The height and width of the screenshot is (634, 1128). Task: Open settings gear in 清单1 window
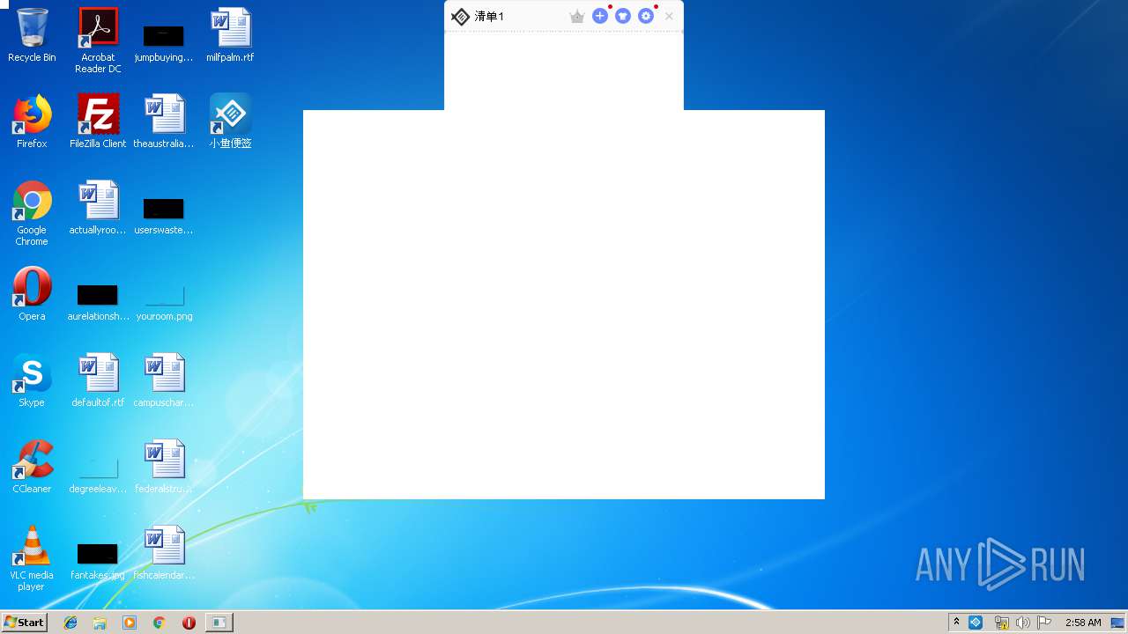pos(646,16)
